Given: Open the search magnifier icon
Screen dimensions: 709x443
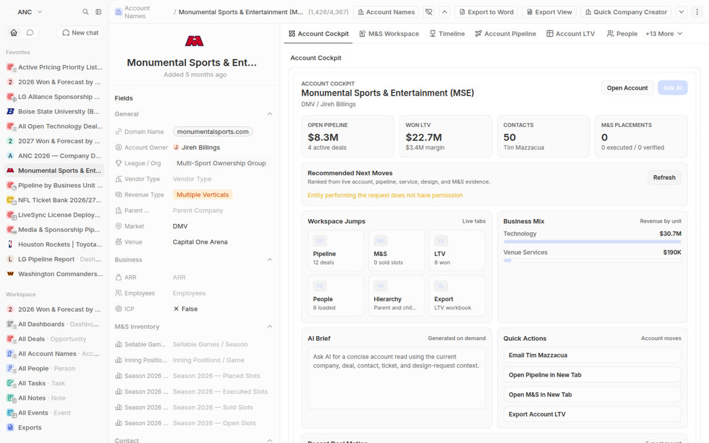Looking at the screenshot, I should tap(86, 12).
